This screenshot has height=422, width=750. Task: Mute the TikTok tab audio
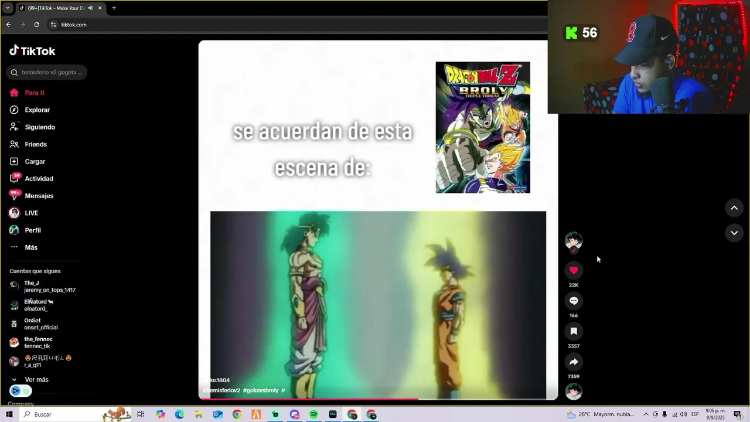tap(90, 8)
